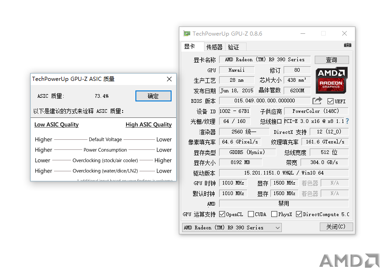The width and height of the screenshot is (382, 270).
Task: Click the bandwidth 384.0 GB/s field
Action: (324, 162)
